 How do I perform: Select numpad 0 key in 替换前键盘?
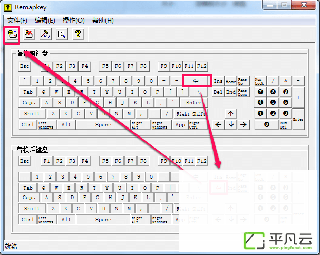point(267,124)
